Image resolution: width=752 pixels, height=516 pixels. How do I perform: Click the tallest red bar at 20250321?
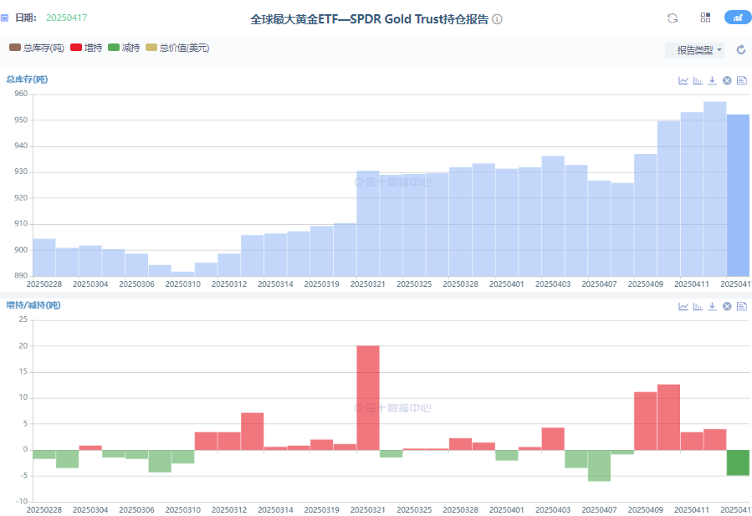368,397
